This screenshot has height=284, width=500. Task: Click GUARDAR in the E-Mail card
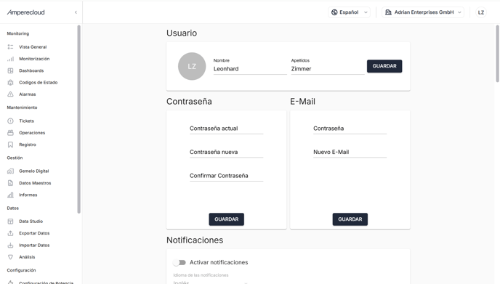click(x=350, y=219)
